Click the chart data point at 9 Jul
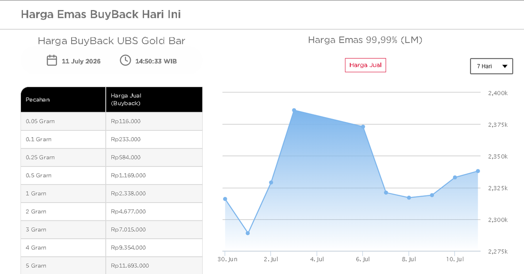 (x=432, y=195)
